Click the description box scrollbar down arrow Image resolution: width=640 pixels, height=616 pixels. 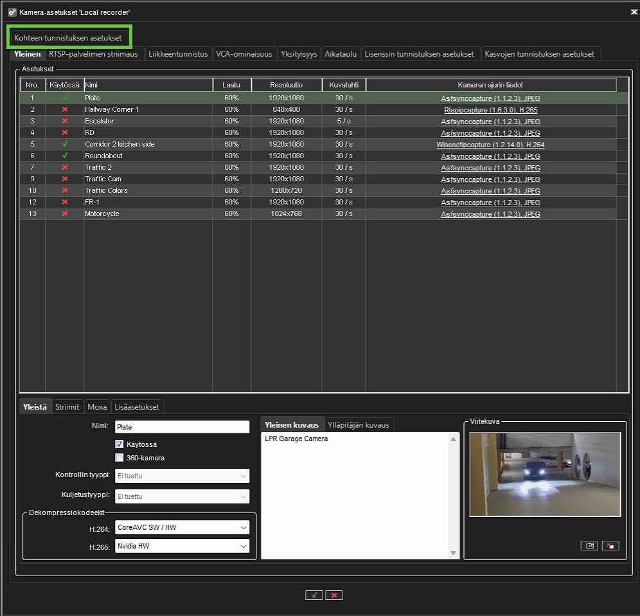[x=454, y=553]
